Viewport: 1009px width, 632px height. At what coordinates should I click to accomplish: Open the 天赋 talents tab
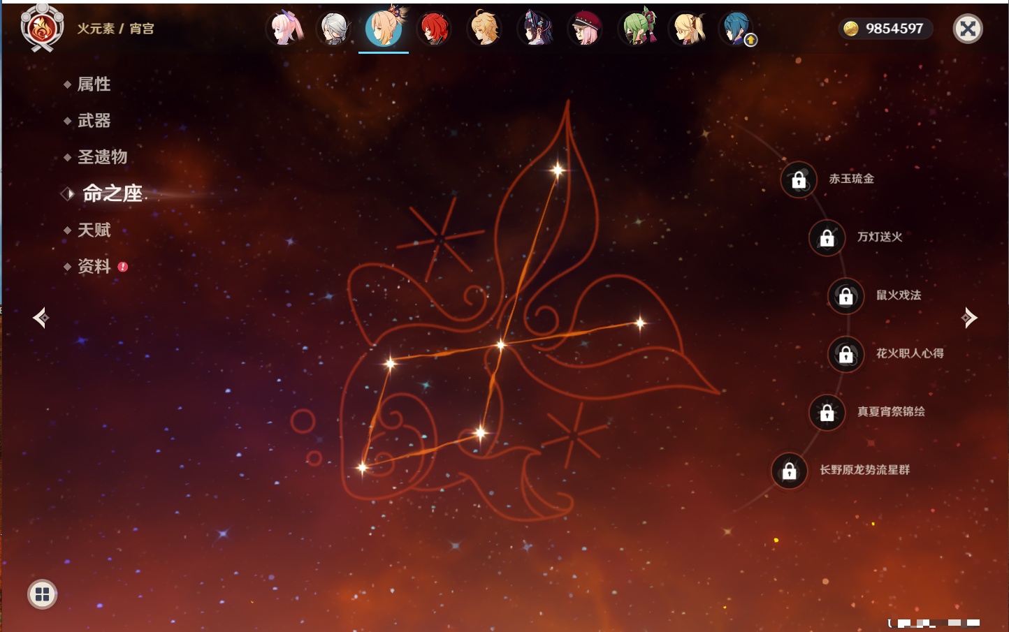point(94,230)
